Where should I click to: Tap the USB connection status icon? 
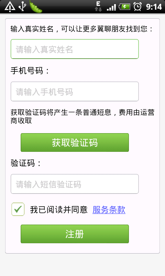tap(22, 6)
